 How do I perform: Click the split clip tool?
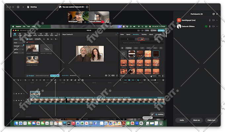coord(33,80)
